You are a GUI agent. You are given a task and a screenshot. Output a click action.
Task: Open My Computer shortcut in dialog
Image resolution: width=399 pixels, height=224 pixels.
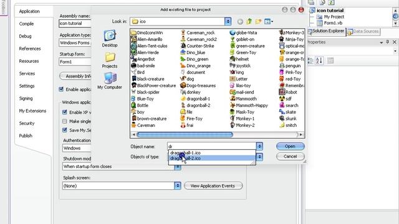(x=110, y=81)
